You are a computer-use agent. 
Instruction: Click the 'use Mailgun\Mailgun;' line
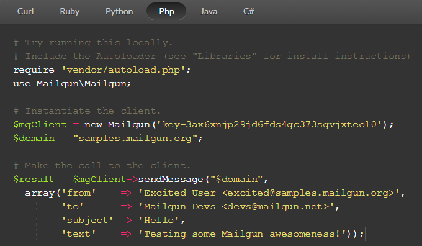tap(72, 83)
